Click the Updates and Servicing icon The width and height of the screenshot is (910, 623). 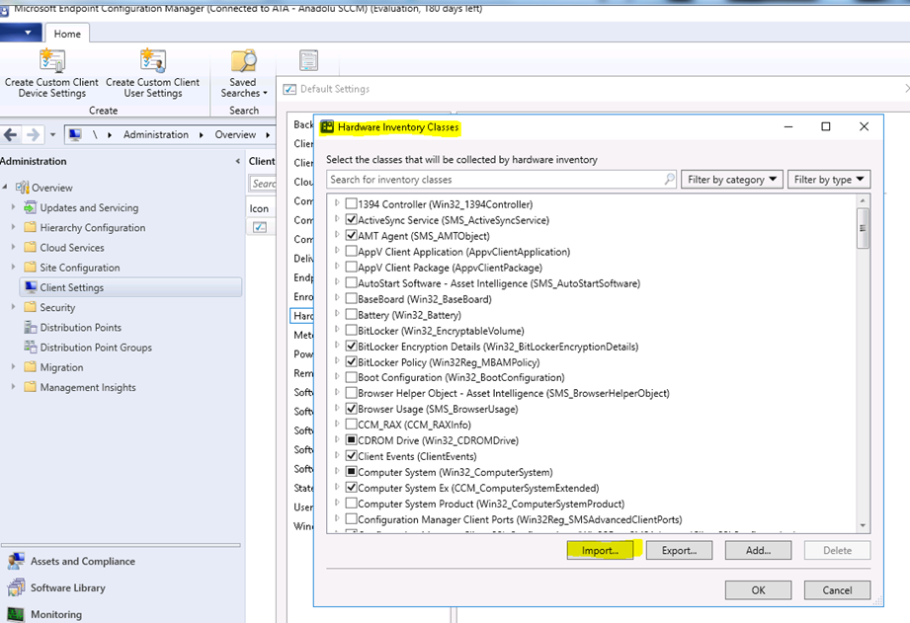(x=31, y=207)
